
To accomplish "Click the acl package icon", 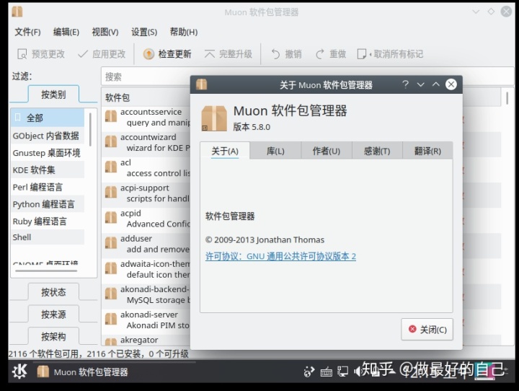I will pos(111,167).
